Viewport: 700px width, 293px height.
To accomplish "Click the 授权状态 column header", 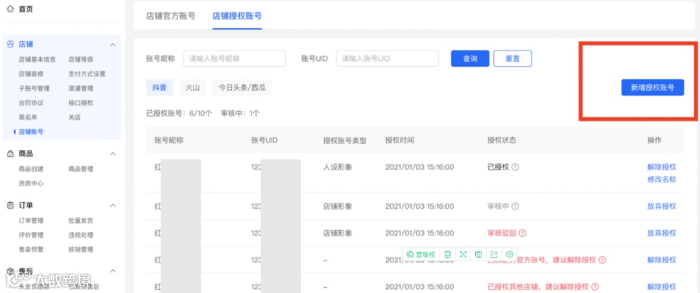I will [502, 140].
